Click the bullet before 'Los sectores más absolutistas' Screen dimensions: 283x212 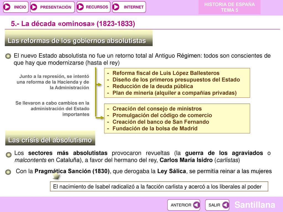[x=9, y=155]
